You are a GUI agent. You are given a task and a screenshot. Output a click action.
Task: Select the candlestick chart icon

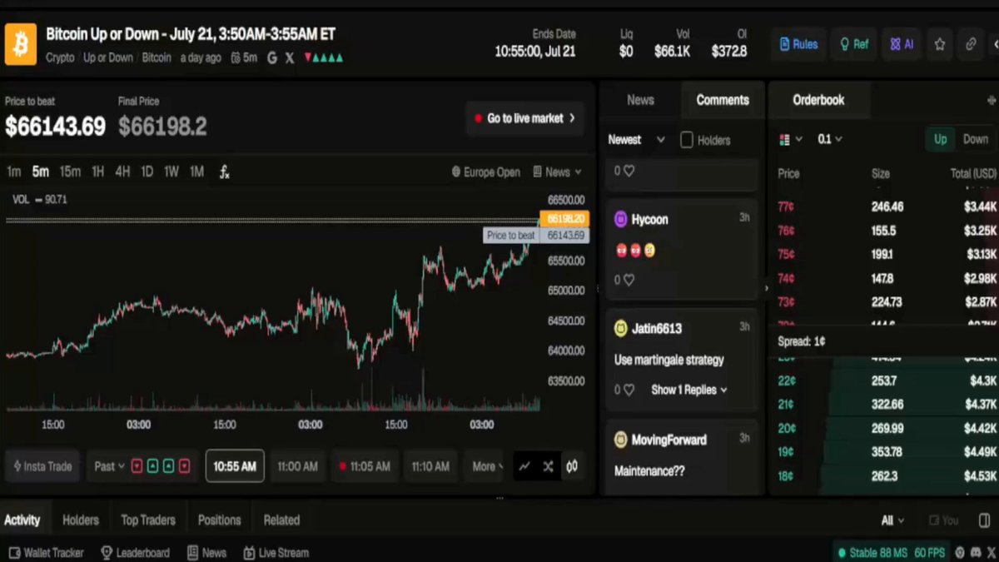(572, 466)
